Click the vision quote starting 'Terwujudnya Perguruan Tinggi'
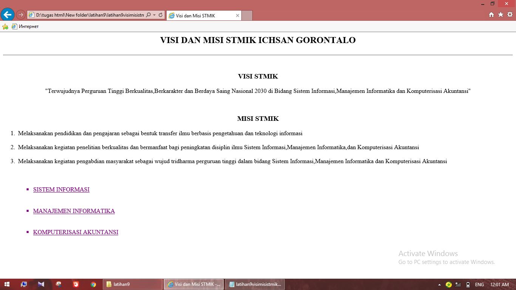This screenshot has height=290, width=516. click(x=258, y=91)
